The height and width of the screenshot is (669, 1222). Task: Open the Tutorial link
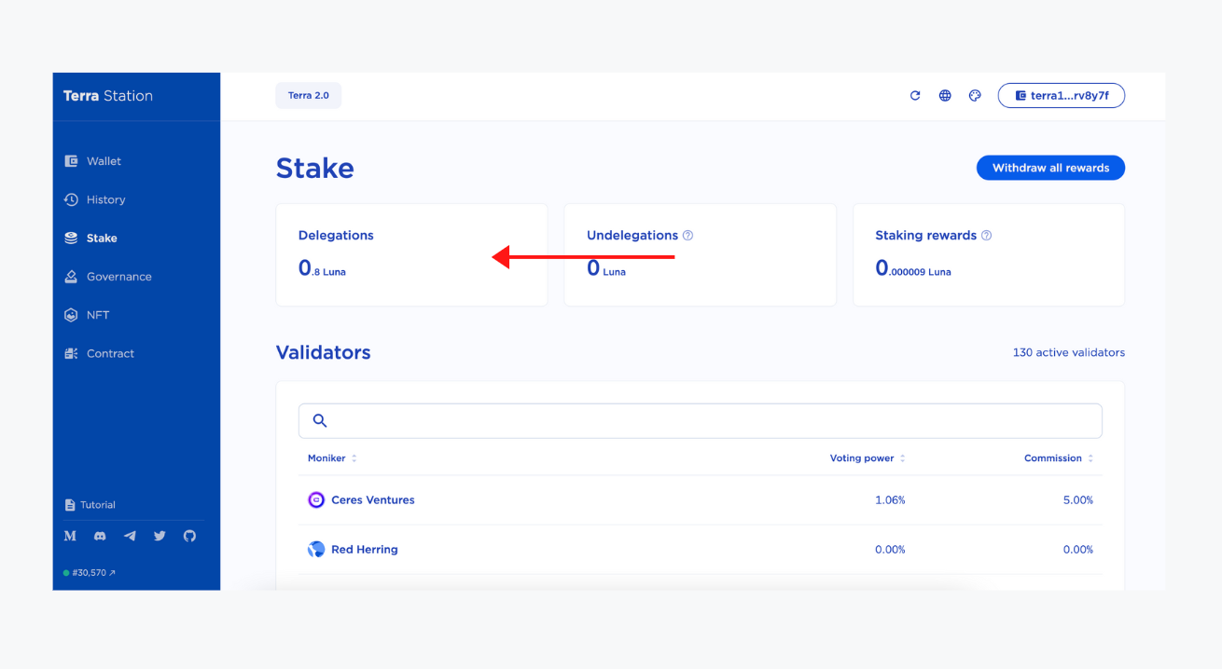(90, 505)
